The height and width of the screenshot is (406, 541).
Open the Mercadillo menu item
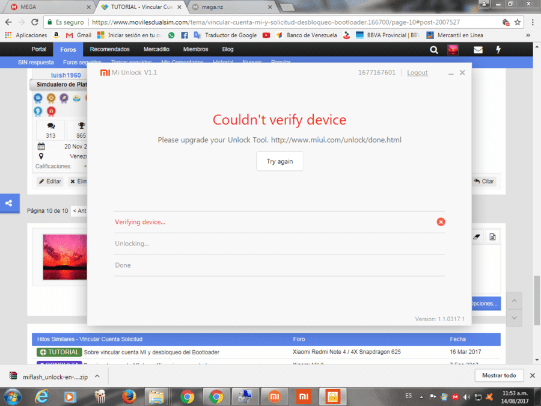(x=156, y=49)
